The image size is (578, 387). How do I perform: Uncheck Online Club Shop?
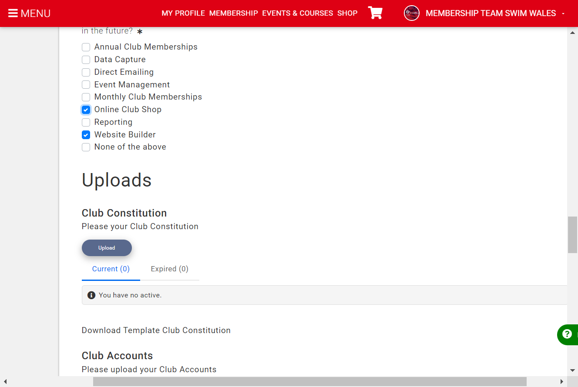coord(86,110)
